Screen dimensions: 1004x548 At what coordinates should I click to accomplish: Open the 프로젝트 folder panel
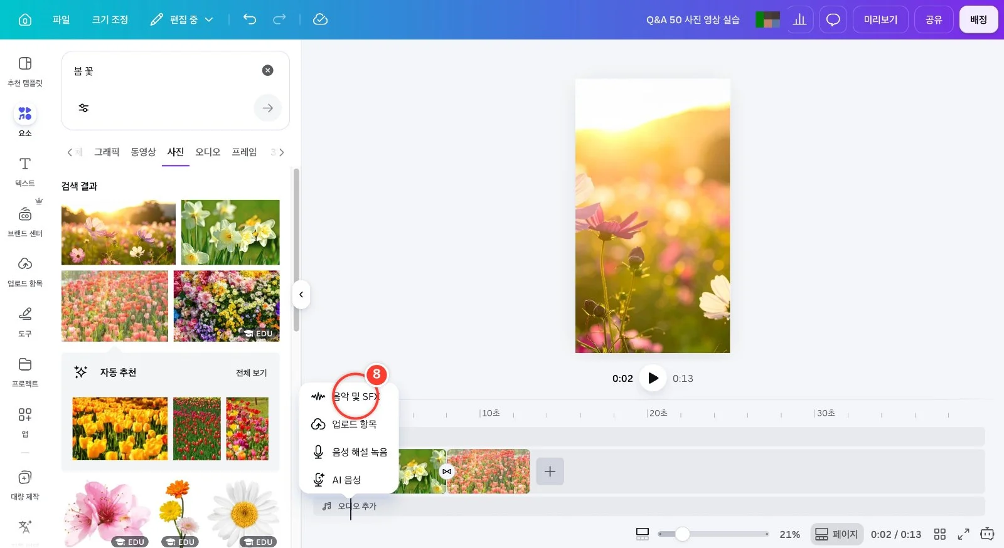coord(25,372)
